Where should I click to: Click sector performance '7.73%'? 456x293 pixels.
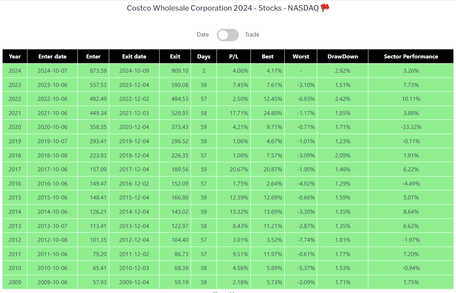[x=411, y=85]
